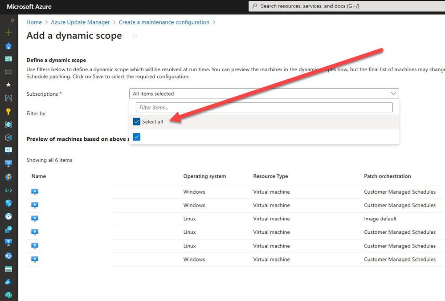
Task: Click the blue globe network sidebar icon
Action: tap(8, 256)
